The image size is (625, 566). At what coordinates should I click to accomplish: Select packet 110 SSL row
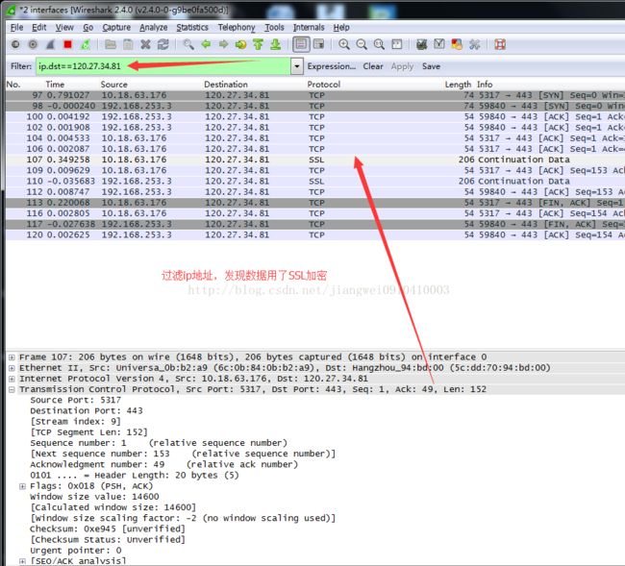tap(315, 182)
